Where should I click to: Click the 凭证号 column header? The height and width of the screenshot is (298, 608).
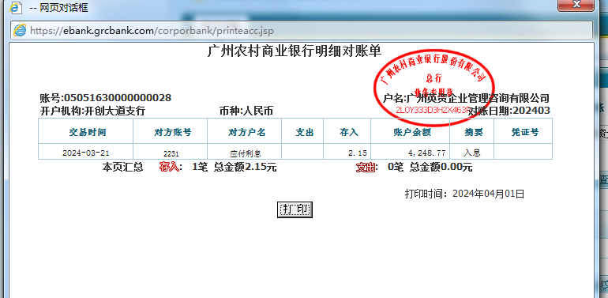point(523,132)
